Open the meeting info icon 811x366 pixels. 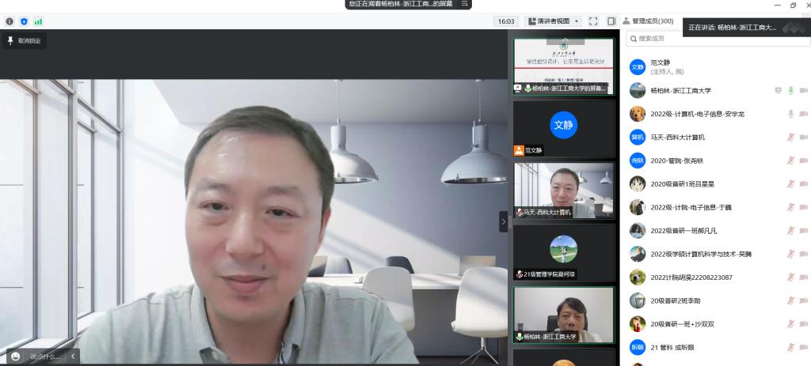coord(10,21)
